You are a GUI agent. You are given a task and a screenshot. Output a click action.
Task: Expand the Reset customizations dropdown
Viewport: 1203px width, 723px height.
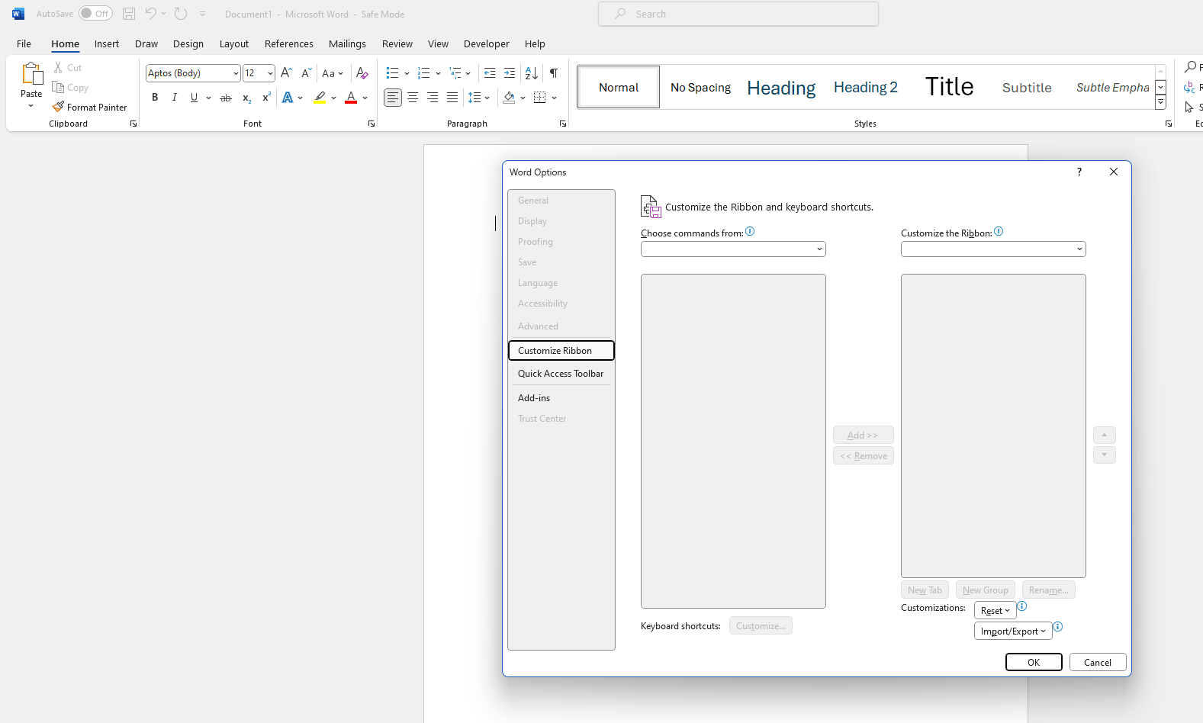pos(996,611)
